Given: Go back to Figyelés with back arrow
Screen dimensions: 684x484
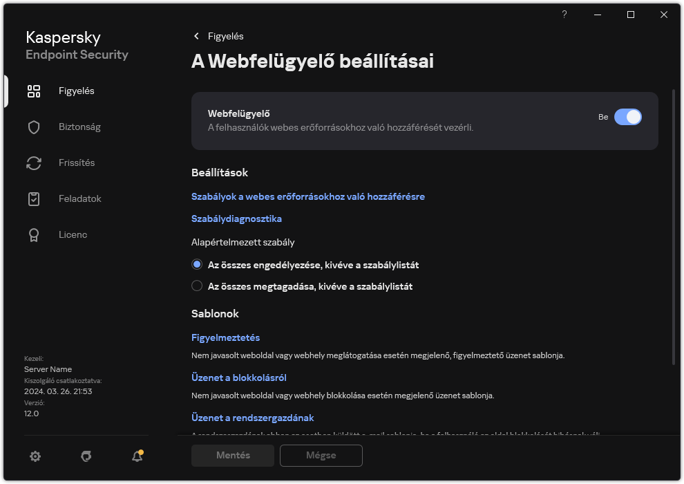Looking at the screenshot, I should click(x=196, y=36).
